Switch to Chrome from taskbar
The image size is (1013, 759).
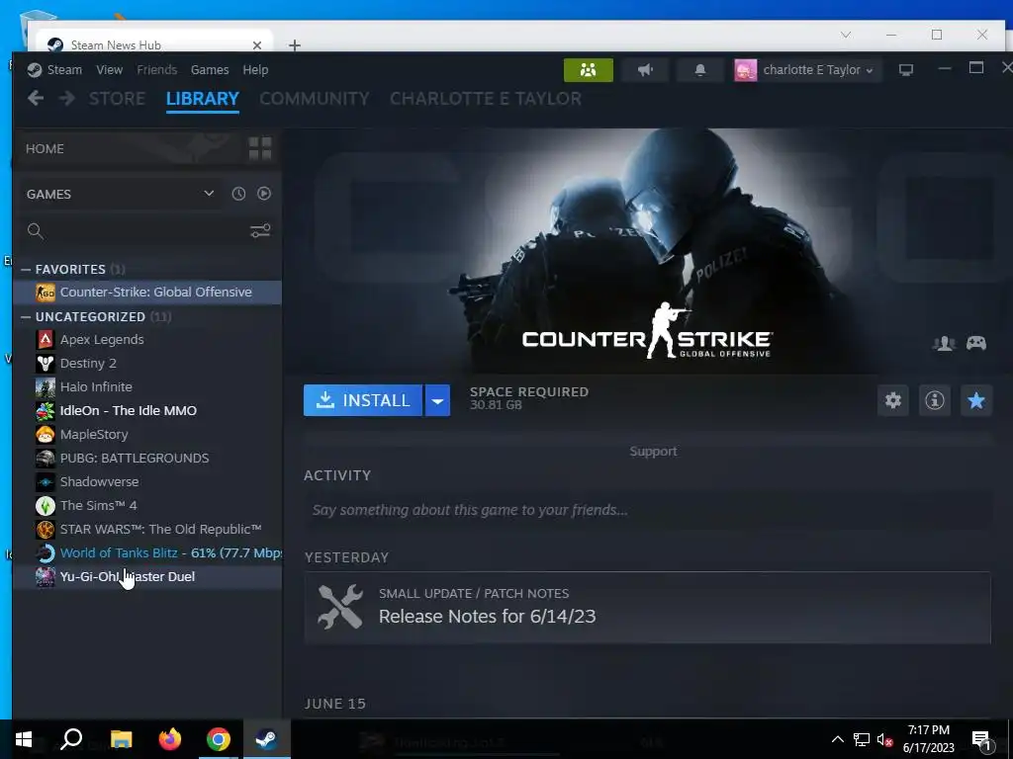tap(219, 739)
